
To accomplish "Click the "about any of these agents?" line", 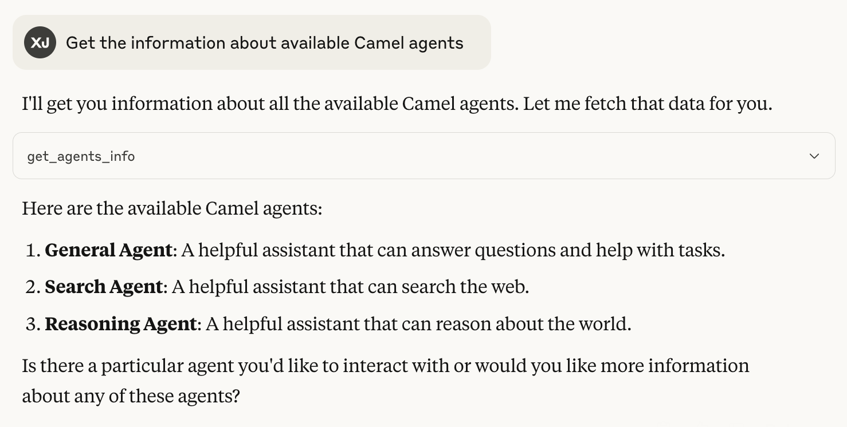I will [x=131, y=396].
